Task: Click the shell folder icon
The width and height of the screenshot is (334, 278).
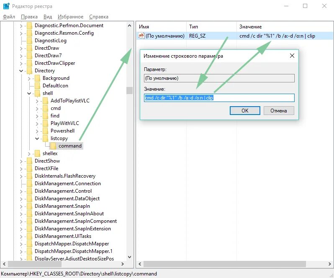Action: coord(38,93)
